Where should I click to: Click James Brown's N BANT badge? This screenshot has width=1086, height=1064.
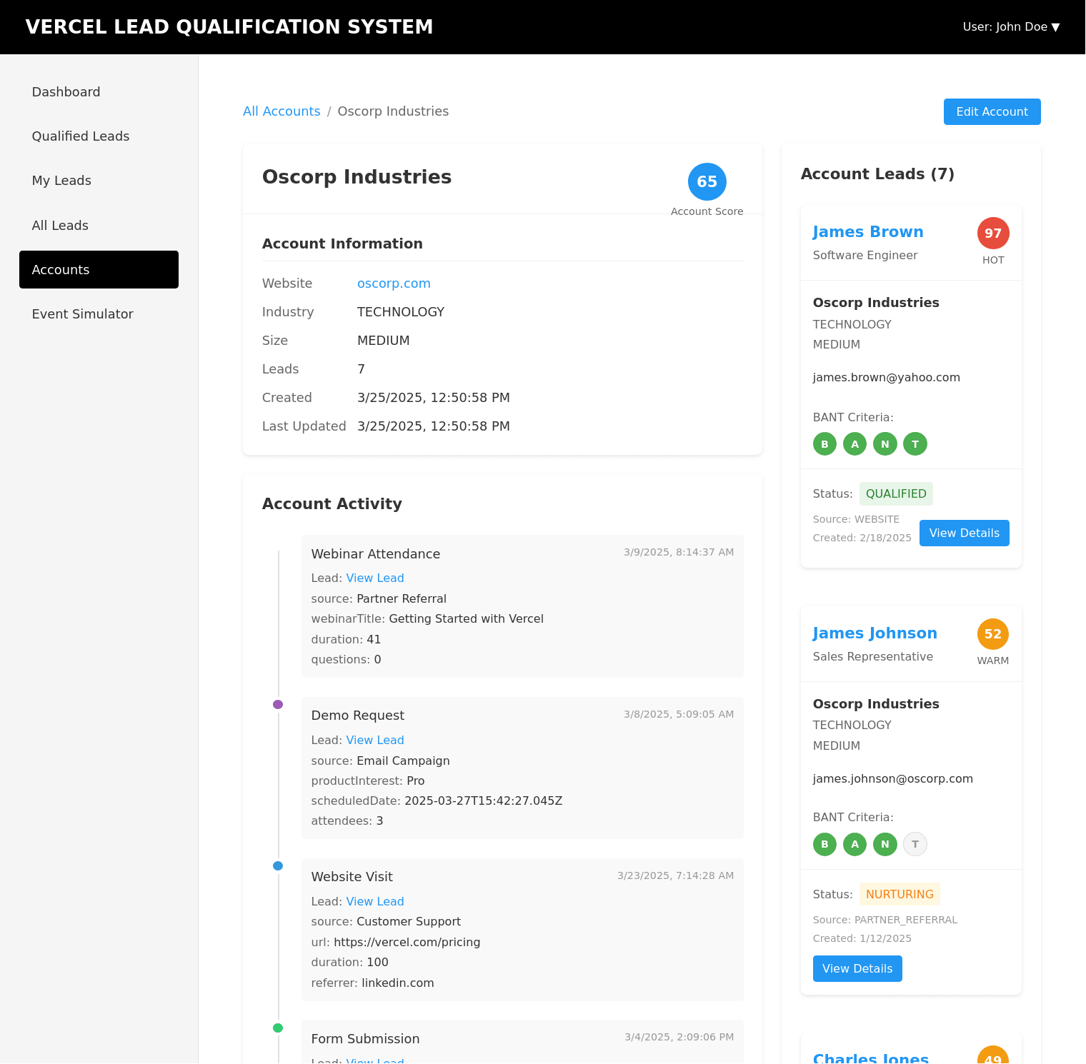(x=885, y=444)
